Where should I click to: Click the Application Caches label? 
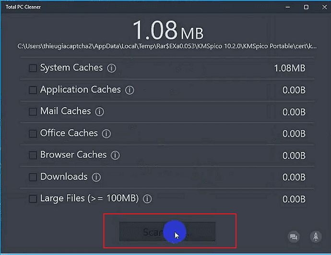point(81,89)
